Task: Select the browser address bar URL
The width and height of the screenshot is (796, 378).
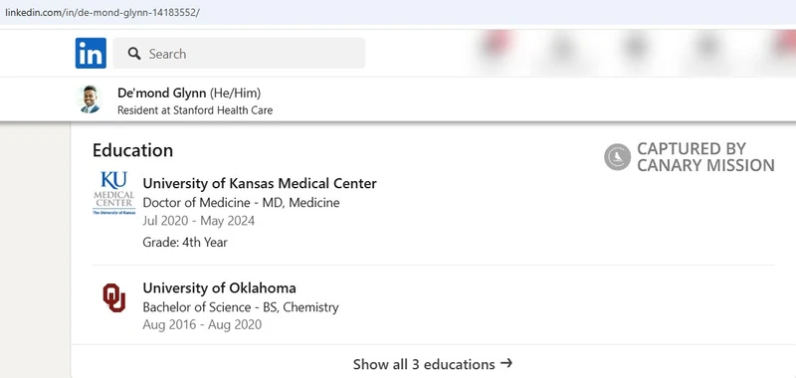Action: point(102,13)
